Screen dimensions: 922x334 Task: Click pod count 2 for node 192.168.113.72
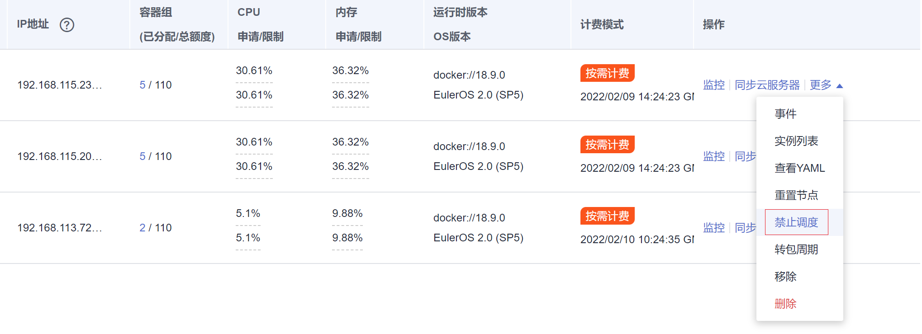[143, 228]
